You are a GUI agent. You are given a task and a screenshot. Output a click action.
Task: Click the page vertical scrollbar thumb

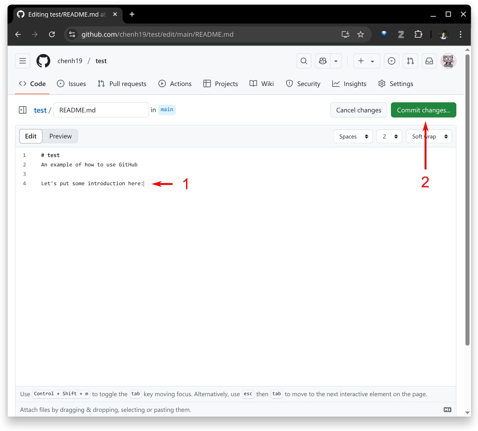(467, 200)
